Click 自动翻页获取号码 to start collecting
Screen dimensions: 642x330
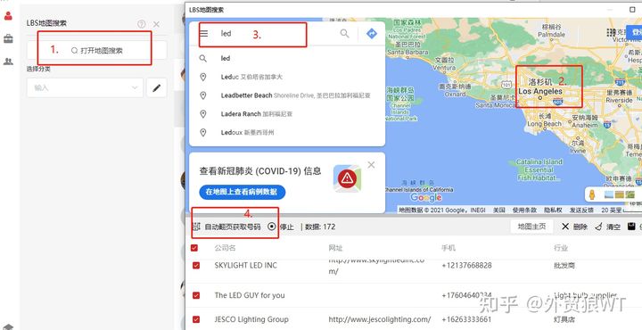pos(232,227)
